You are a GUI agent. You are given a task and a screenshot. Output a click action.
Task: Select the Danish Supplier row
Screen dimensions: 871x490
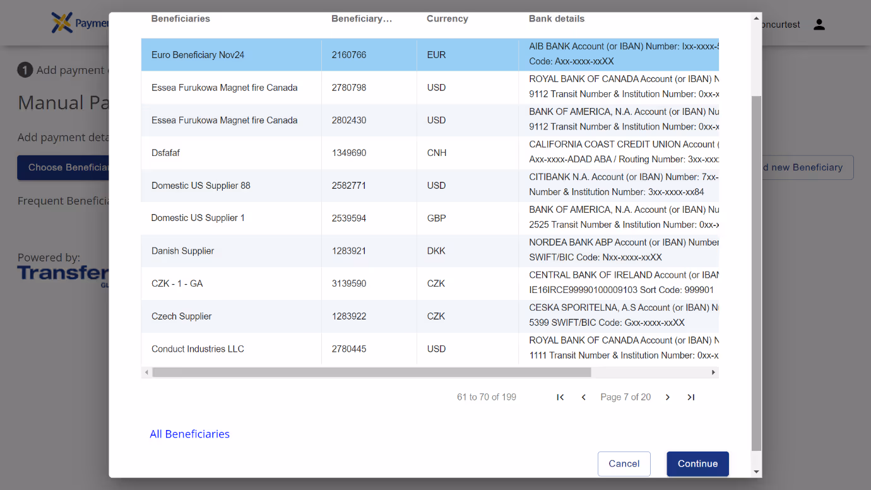pos(430,251)
